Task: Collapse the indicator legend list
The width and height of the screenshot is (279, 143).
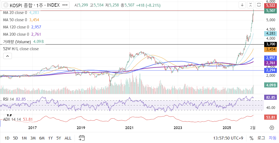Action: coord(7,56)
